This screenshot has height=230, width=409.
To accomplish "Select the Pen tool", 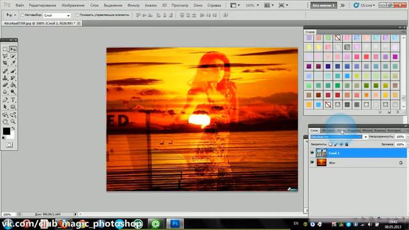I will [5, 100].
